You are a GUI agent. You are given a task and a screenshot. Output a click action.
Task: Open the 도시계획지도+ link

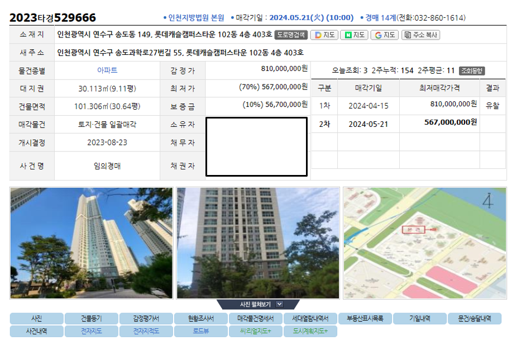coord(310,331)
